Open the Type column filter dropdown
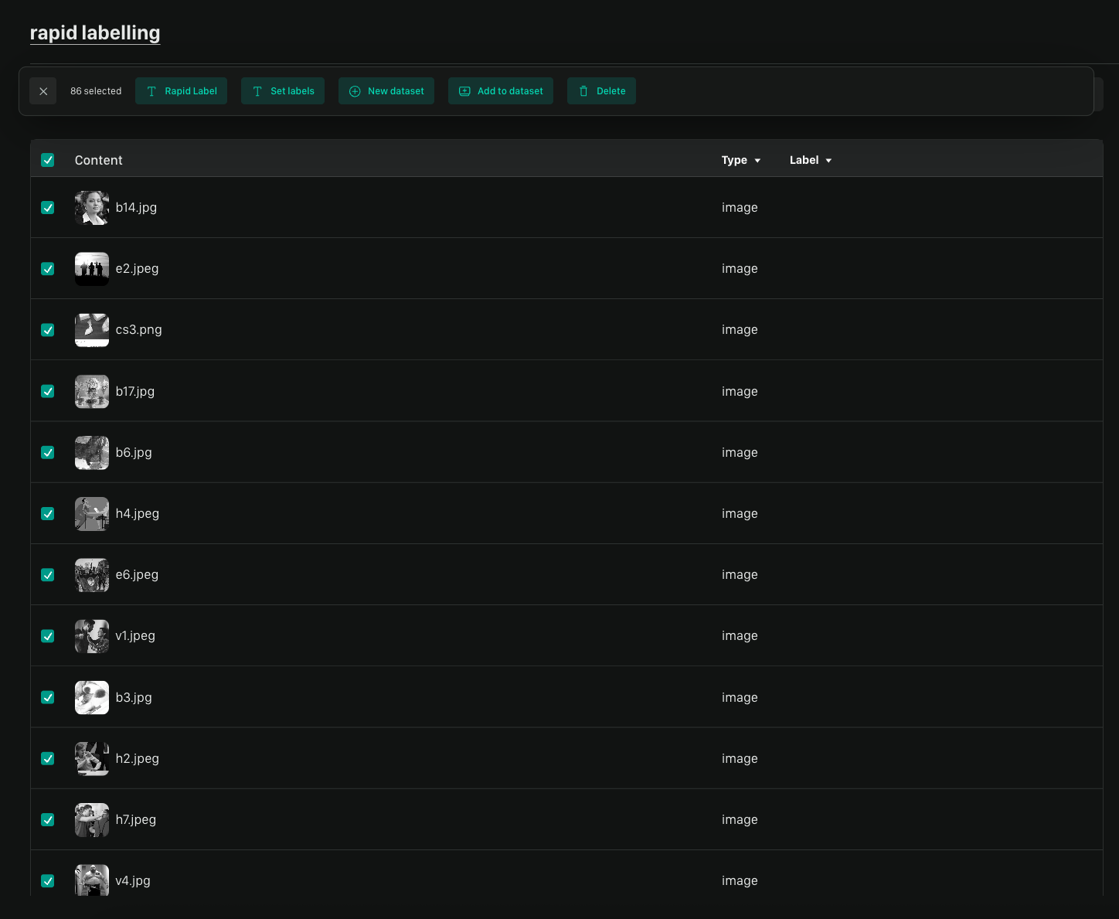Image resolution: width=1119 pixels, height=919 pixels. 741,160
